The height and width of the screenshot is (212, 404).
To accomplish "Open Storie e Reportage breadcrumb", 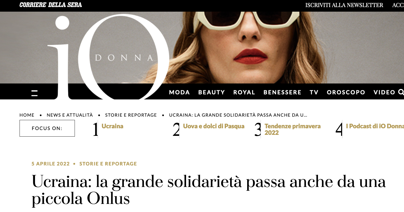I will 131,115.
